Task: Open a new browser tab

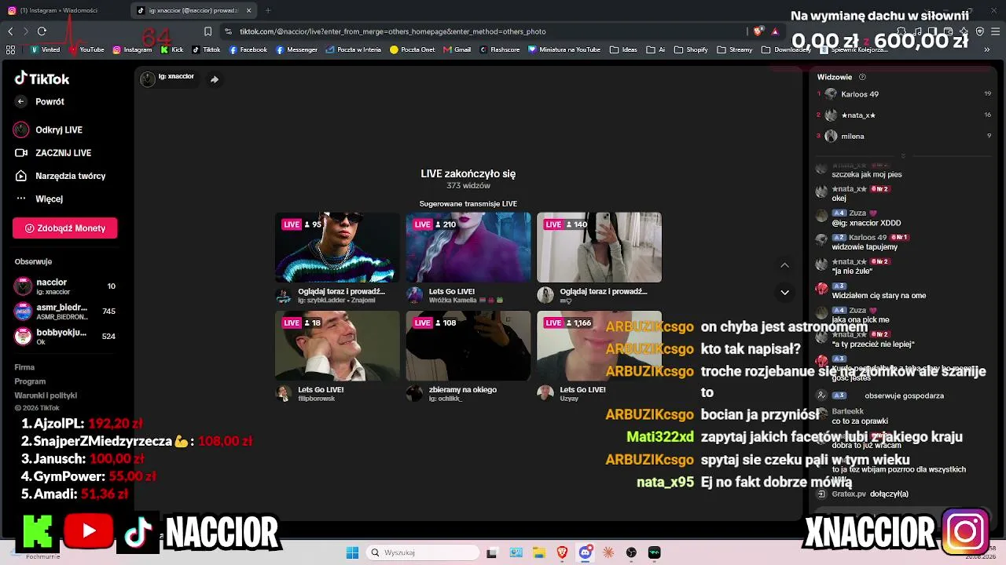Action: (268, 10)
